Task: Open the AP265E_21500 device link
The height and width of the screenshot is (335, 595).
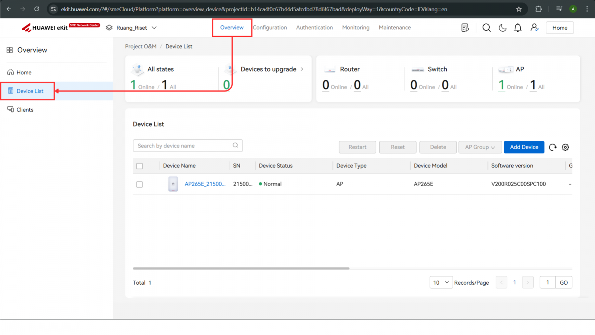Action: (x=205, y=184)
